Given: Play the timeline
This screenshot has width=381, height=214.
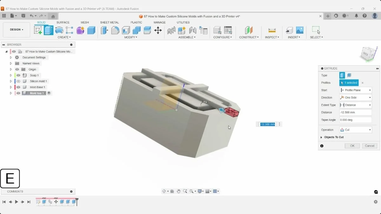Looking at the screenshot, I should point(17,202).
